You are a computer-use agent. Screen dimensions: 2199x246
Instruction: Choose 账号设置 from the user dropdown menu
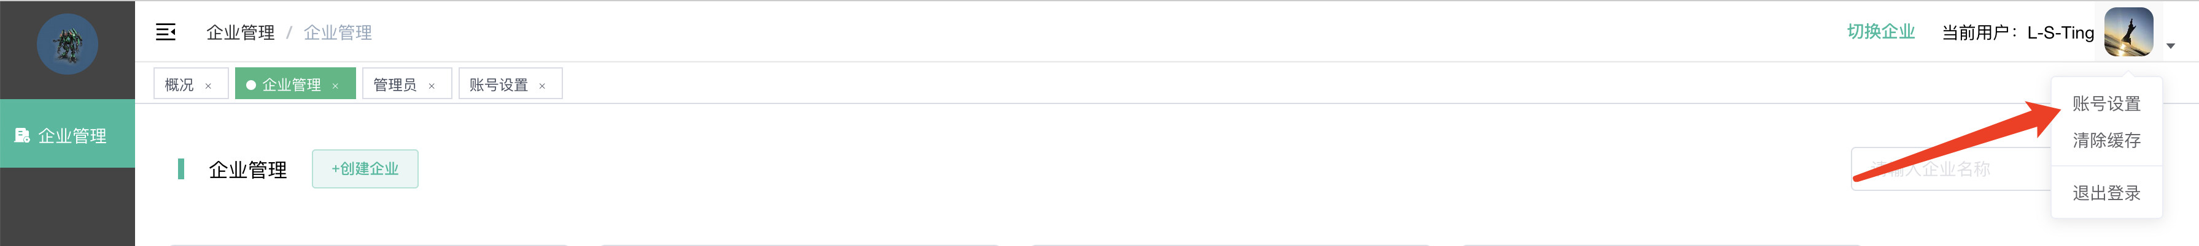2106,104
